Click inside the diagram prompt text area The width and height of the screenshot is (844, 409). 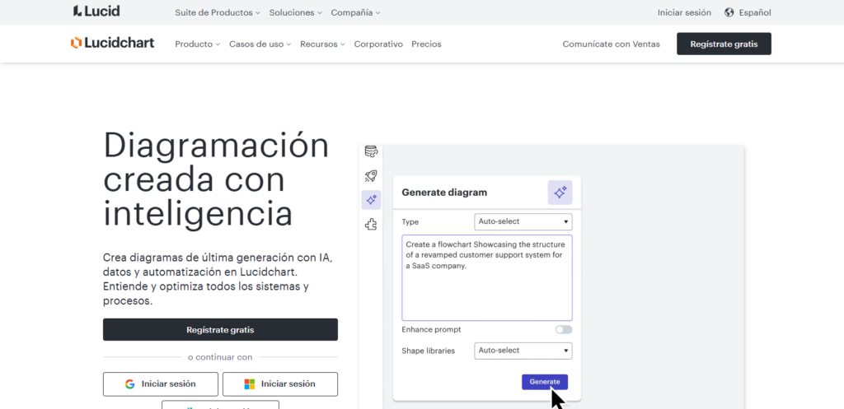tap(486, 288)
